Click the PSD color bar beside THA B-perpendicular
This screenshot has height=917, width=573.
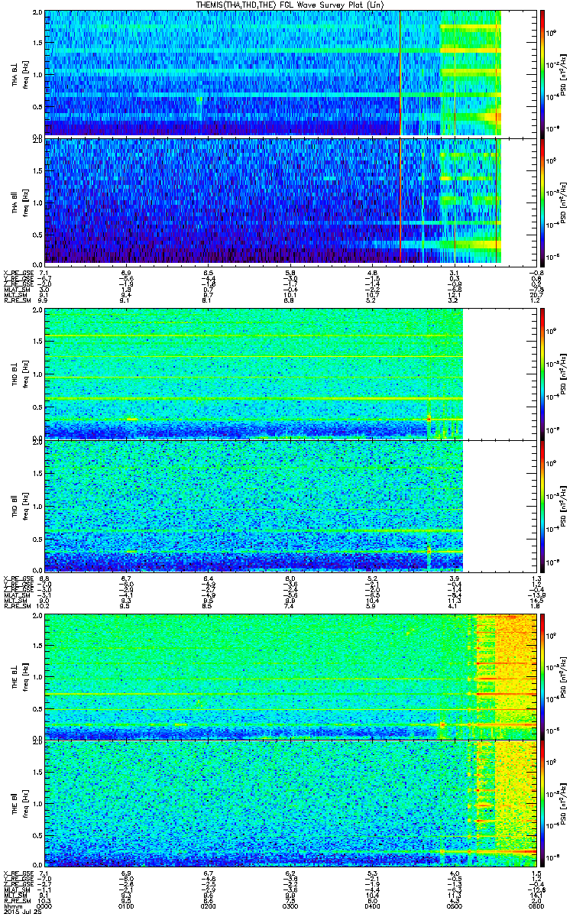pos(542,73)
